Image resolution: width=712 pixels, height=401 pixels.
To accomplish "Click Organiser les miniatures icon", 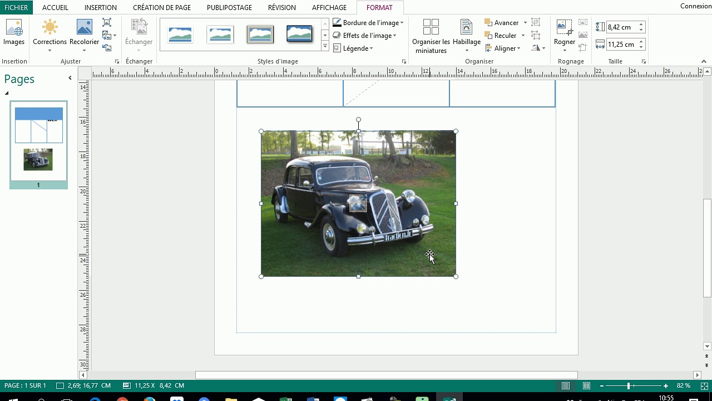I will click(431, 36).
